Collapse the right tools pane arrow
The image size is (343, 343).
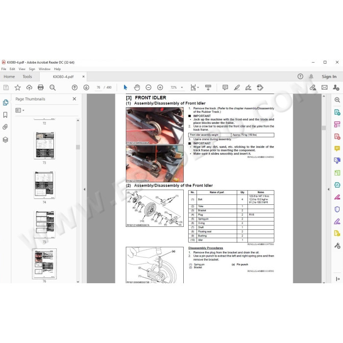point(328,190)
